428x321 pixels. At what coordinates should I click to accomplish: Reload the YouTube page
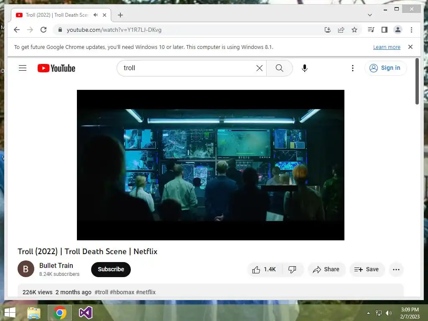[43, 30]
